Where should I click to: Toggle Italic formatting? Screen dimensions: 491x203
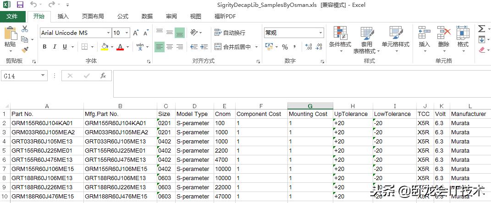point(55,47)
